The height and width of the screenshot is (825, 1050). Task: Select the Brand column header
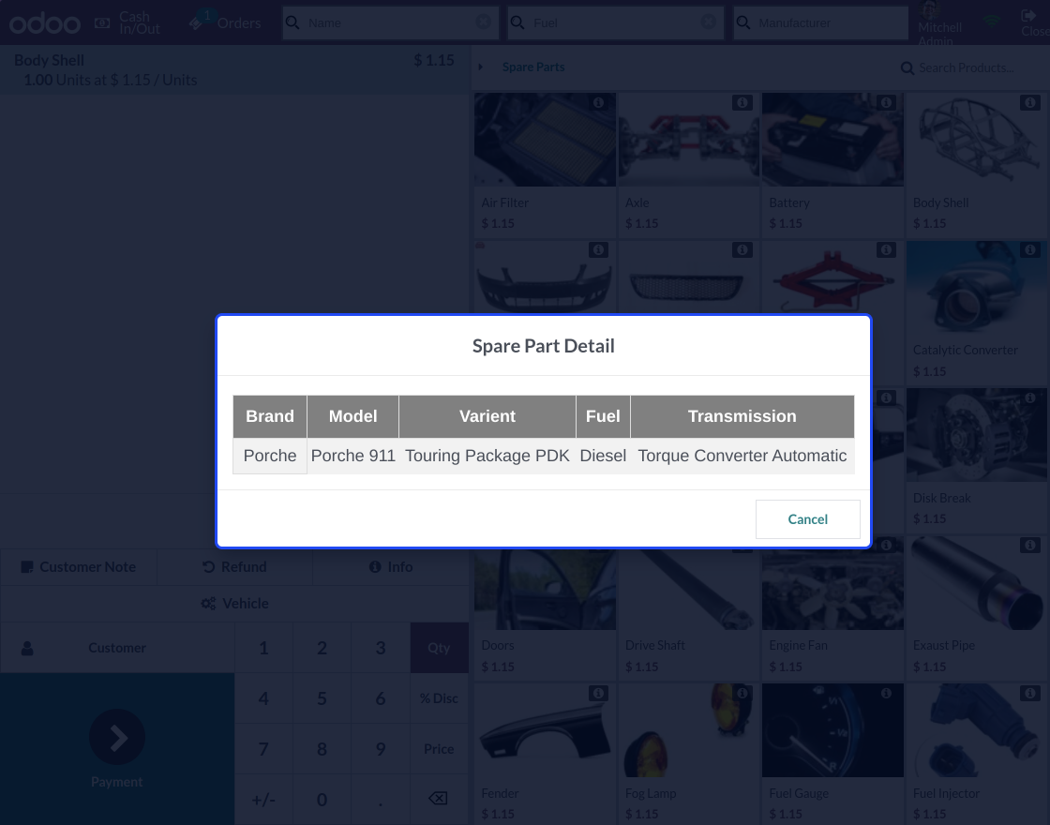270,416
